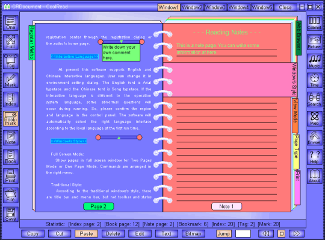Viewport: 325px width, 240px height.
Task: Open the Index icon
Action: pos(11,99)
